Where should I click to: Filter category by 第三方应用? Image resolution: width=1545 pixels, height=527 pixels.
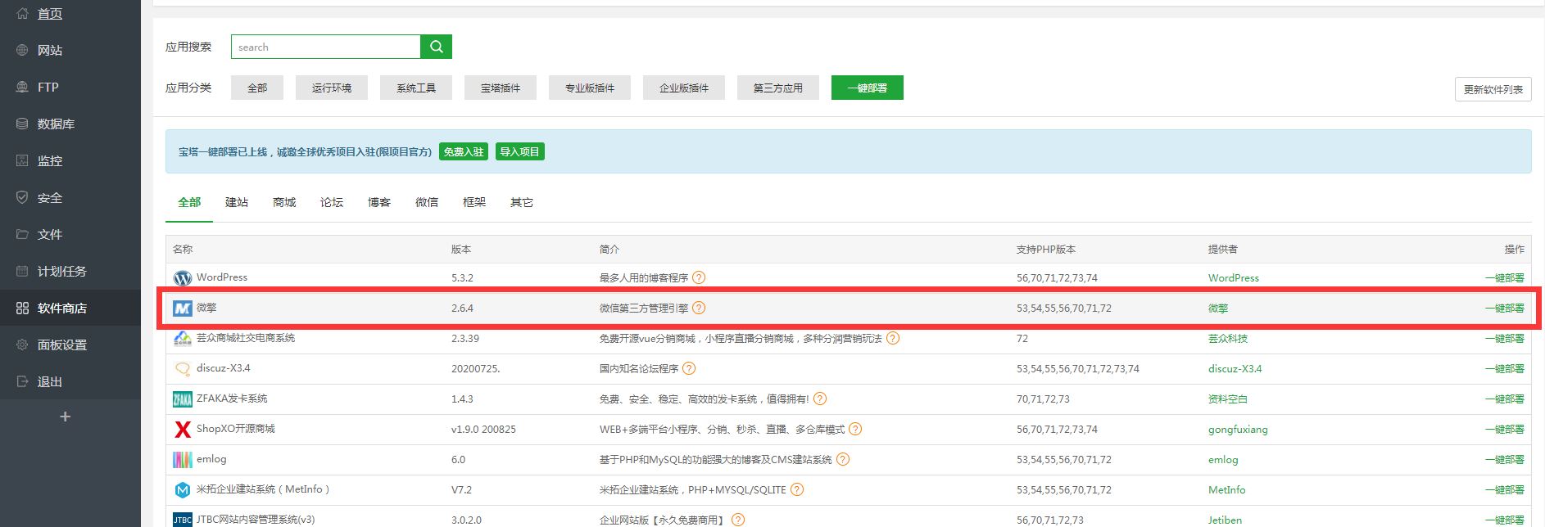[x=778, y=88]
